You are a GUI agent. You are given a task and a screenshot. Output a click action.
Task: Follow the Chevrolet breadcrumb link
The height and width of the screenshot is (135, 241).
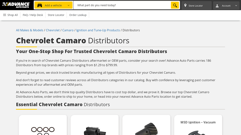point(53,30)
